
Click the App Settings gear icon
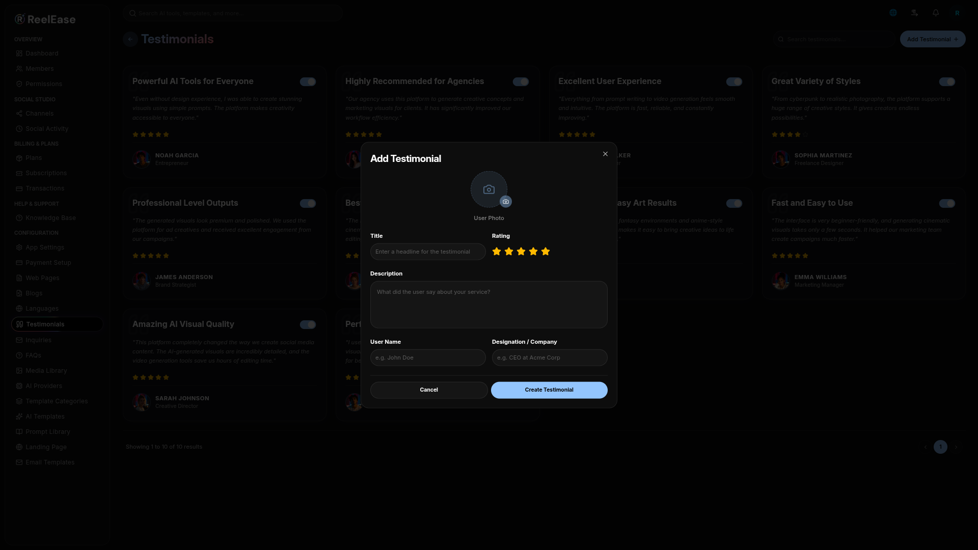click(19, 248)
